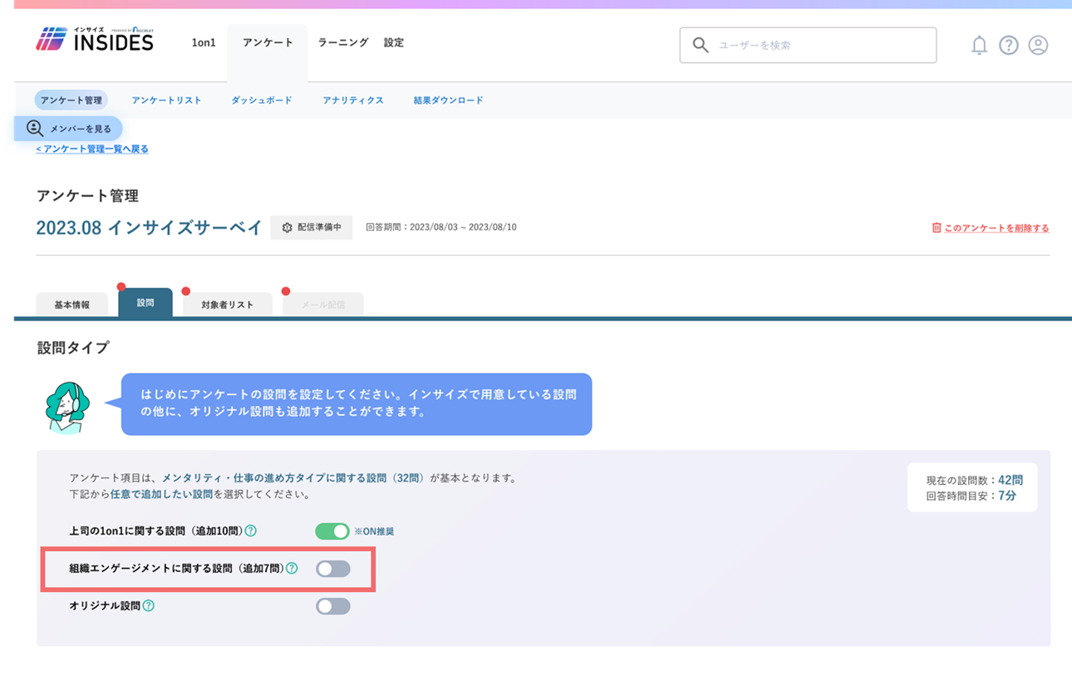Click the INSIDES logo
The image size is (1072, 675).
pyautogui.click(x=95, y=39)
